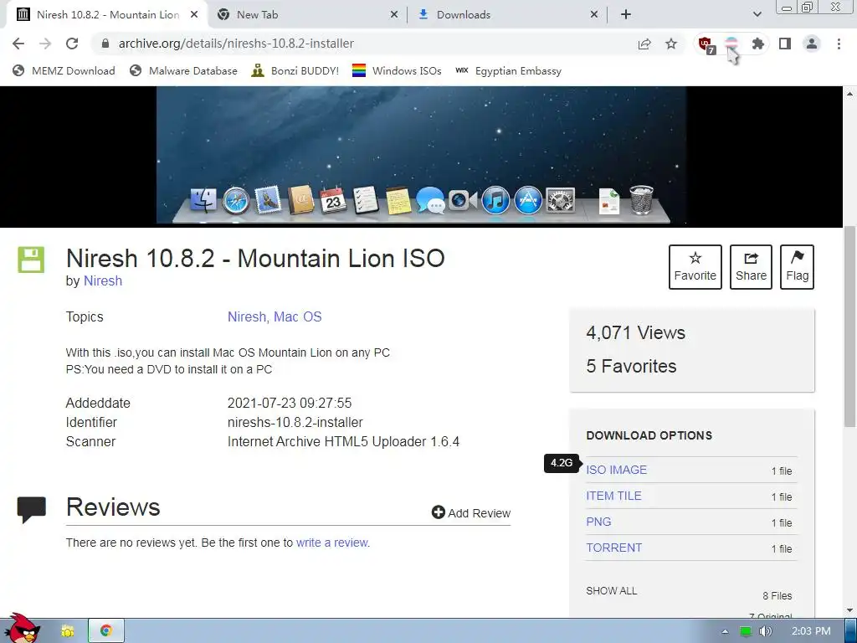Switch to the Downloads tab
Screen dimensions: 857x643
click(x=507, y=15)
